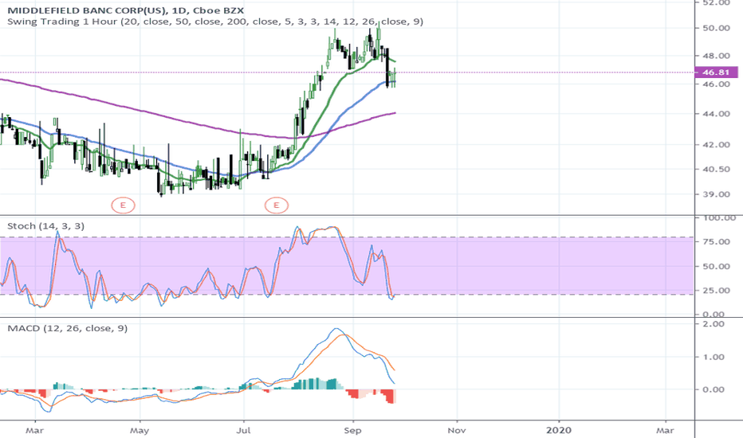
Task: Click the 44.00 price axis label
Action: coord(717,114)
